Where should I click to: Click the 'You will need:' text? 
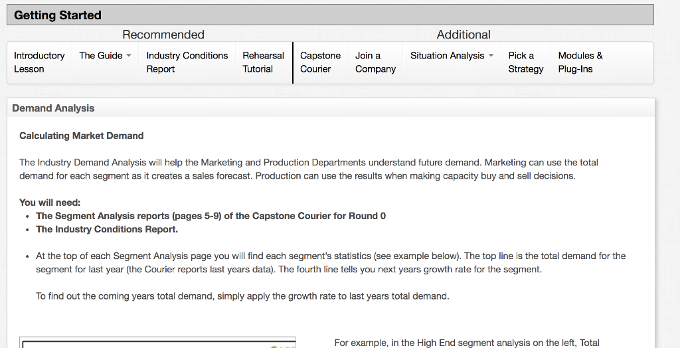[50, 203]
